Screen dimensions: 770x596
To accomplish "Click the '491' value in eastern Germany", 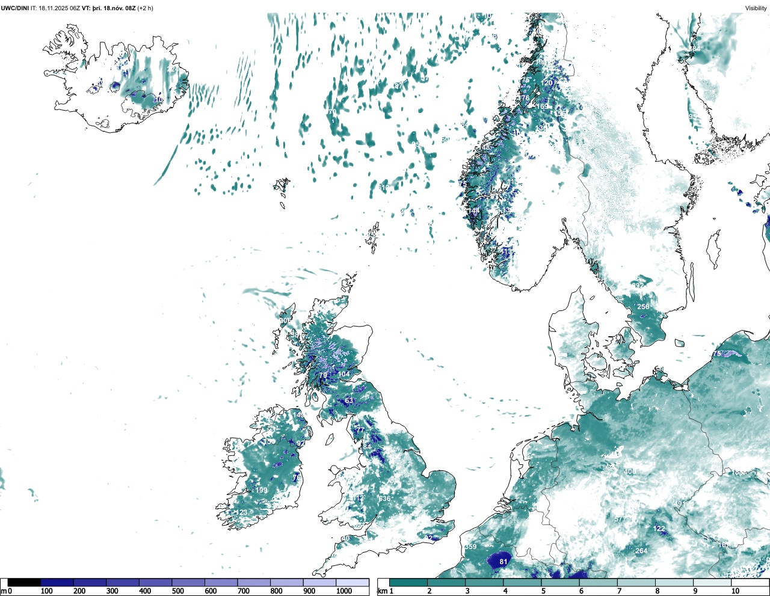I will pos(680,504).
